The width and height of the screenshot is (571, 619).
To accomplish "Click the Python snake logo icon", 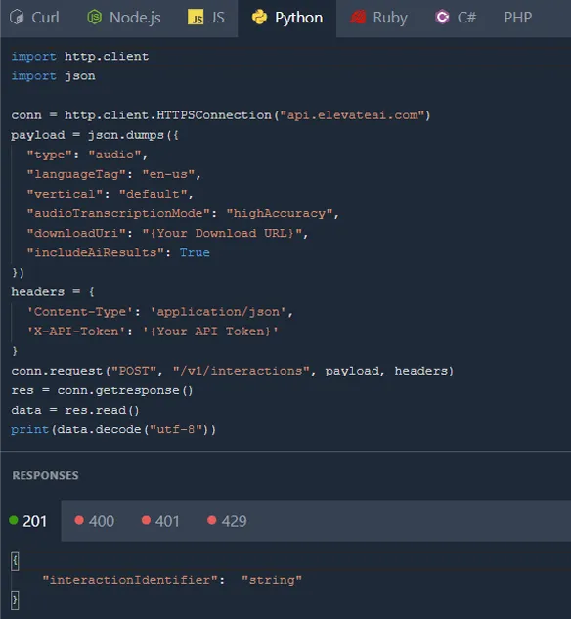I will [259, 17].
